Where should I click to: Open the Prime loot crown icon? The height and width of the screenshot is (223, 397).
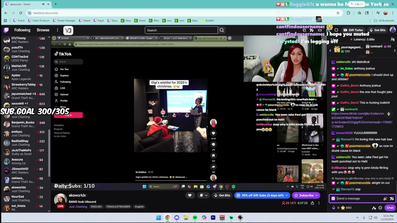(x=320, y=30)
